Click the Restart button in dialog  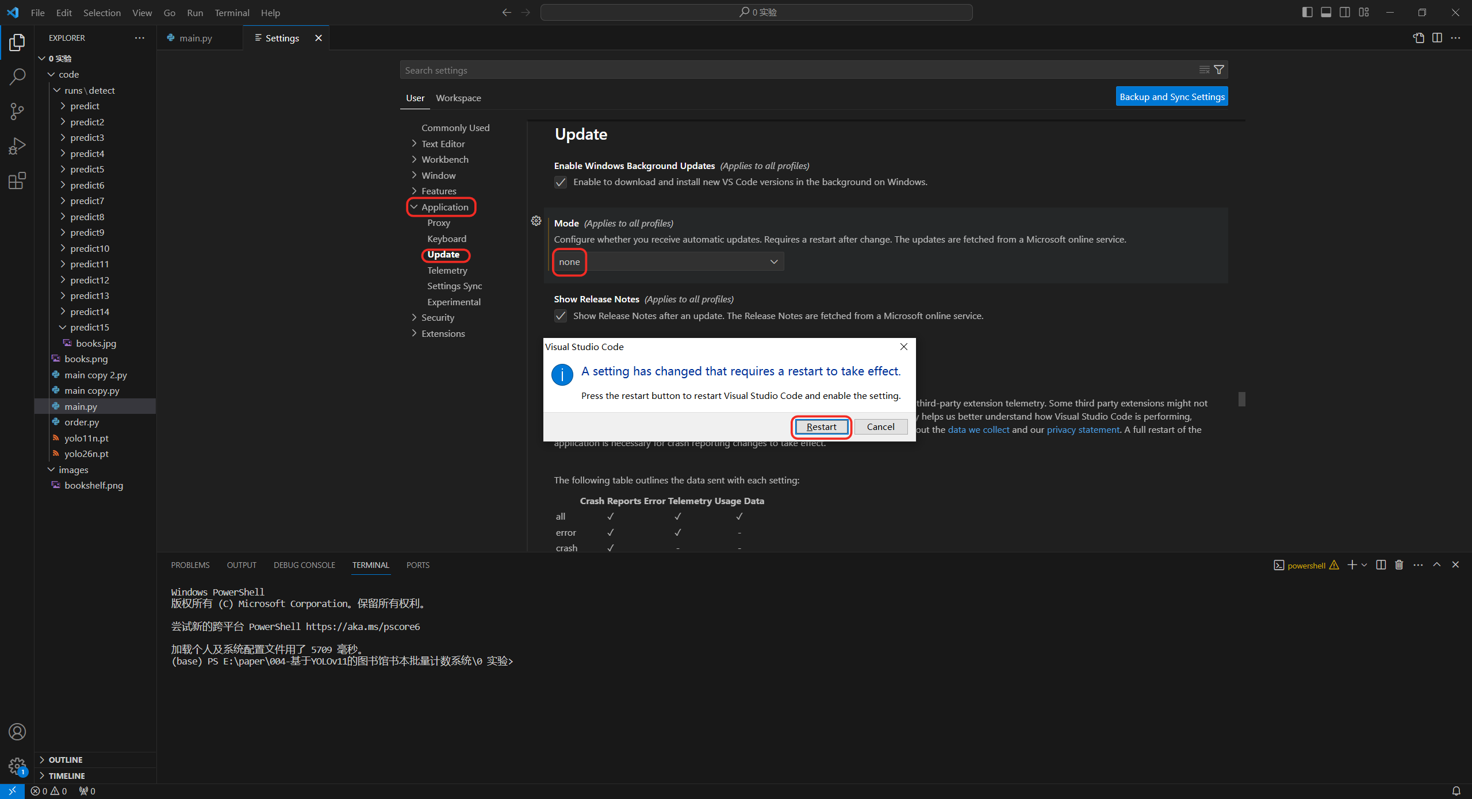tap(821, 427)
